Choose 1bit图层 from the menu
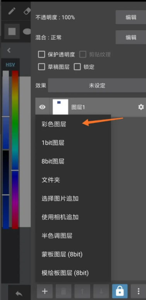 coord(73,143)
